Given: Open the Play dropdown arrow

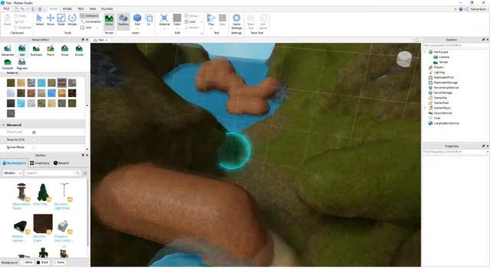Looking at the screenshot, I should [211, 28].
